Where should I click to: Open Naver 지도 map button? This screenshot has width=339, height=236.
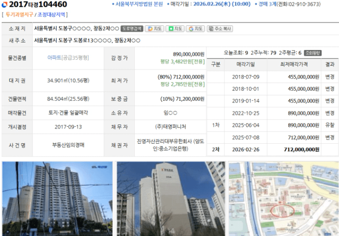tap(175, 29)
